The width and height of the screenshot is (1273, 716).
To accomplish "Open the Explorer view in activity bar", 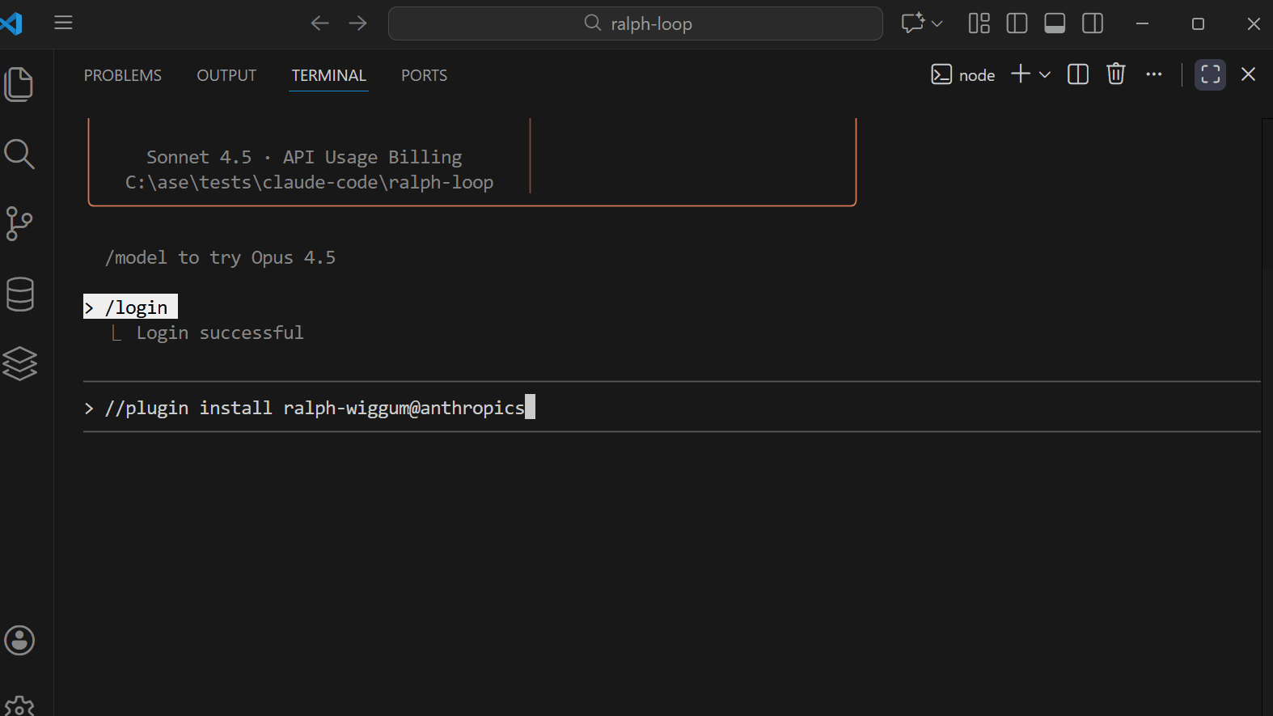I will [x=19, y=84].
